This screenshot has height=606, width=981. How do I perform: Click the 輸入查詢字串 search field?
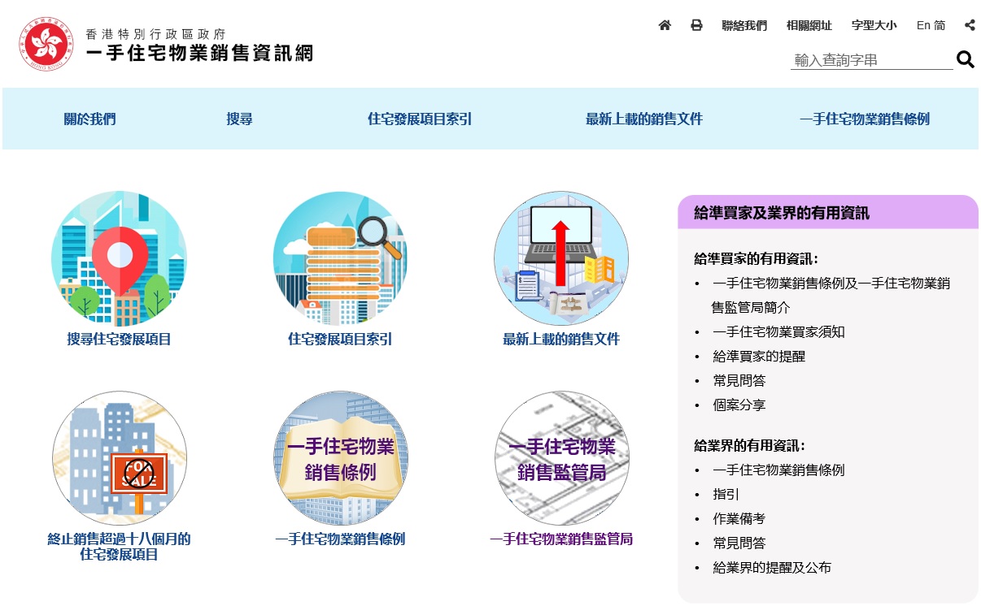(871, 60)
